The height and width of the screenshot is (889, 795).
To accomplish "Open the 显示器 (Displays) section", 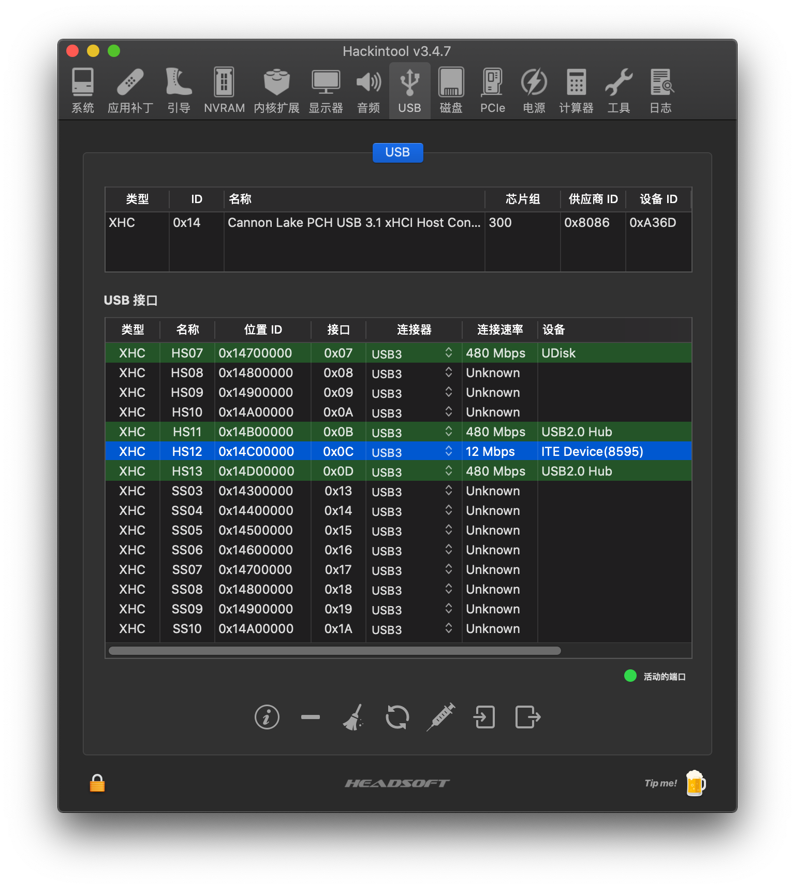I will pyautogui.click(x=326, y=91).
